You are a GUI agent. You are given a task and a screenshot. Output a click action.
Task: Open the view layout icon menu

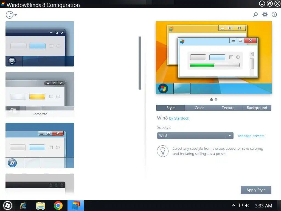tap(10, 15)
